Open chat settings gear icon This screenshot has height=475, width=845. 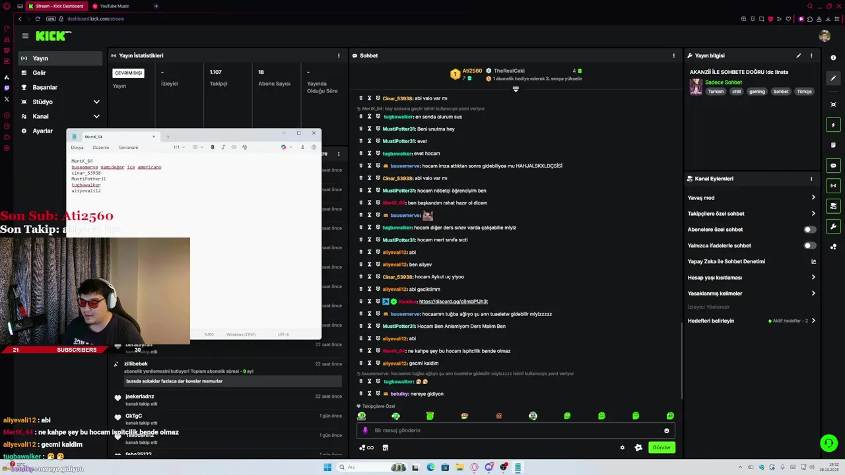622,447
